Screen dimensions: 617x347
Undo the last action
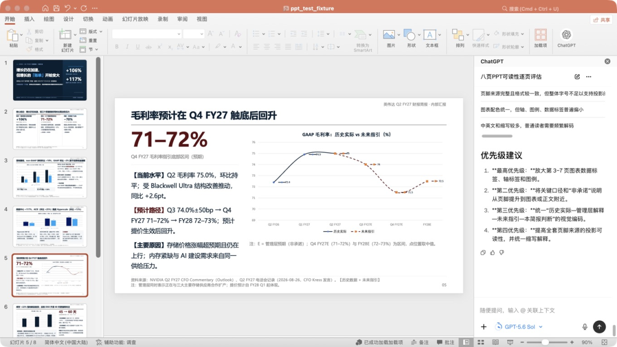pyautogui.click(x=67, y=8)
